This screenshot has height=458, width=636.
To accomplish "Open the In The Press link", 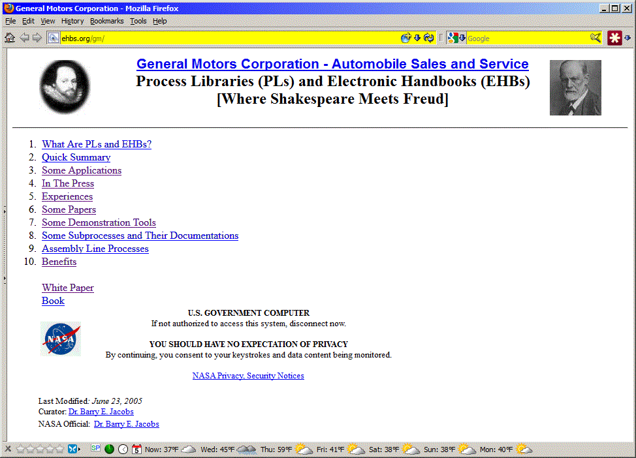I will (x=68, y=183).
